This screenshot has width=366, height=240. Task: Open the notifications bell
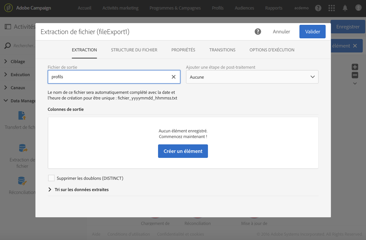point(345,8)
